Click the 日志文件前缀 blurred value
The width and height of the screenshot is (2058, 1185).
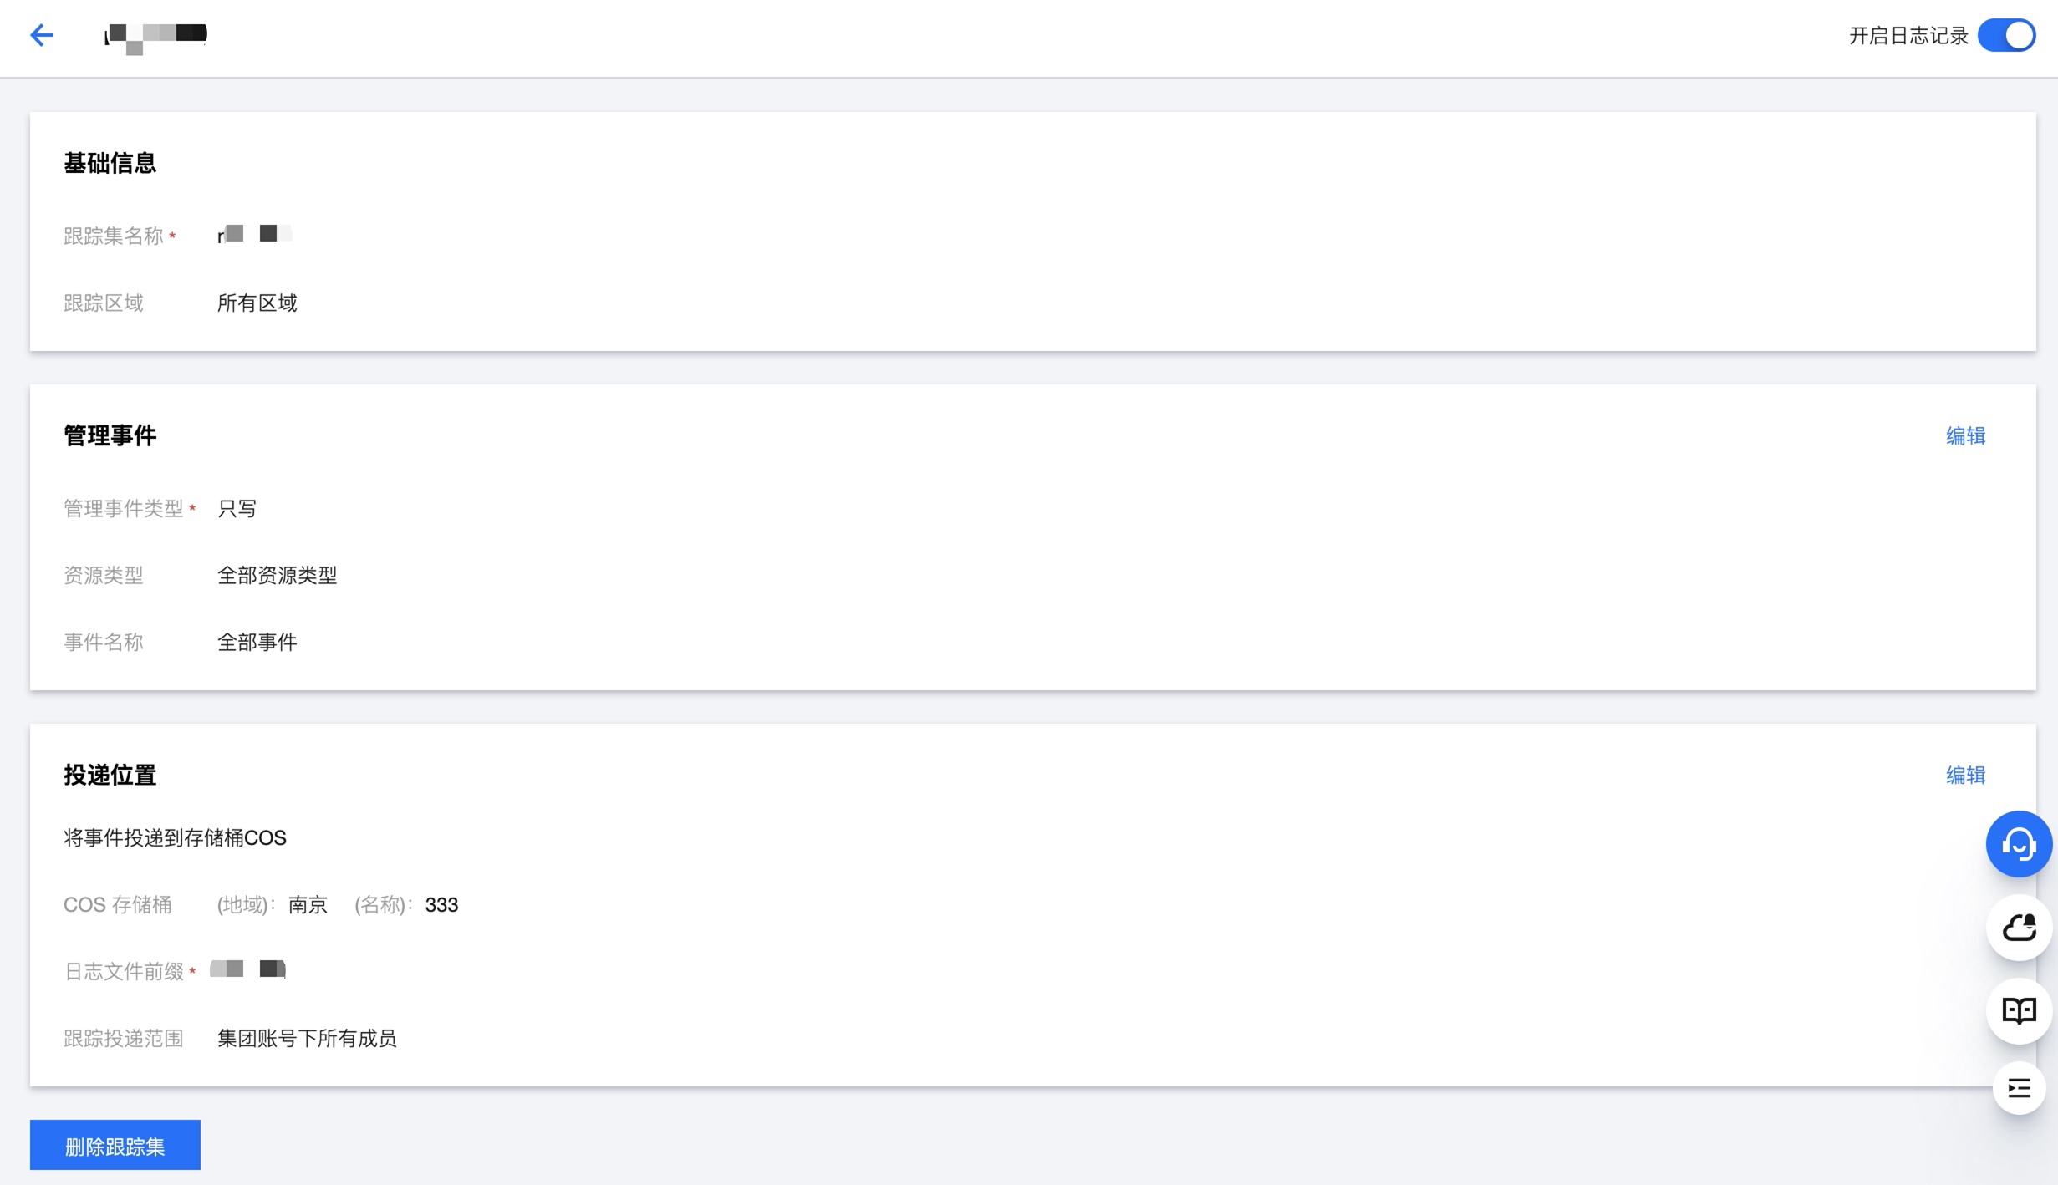(x=248, y=969)
